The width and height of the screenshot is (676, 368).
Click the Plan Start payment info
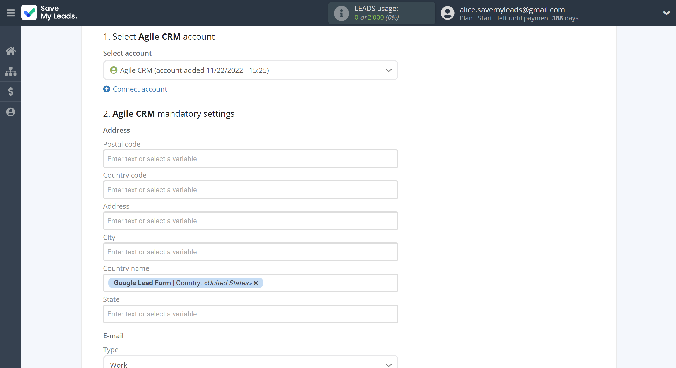pyautogui.click(x=519, y=18)
